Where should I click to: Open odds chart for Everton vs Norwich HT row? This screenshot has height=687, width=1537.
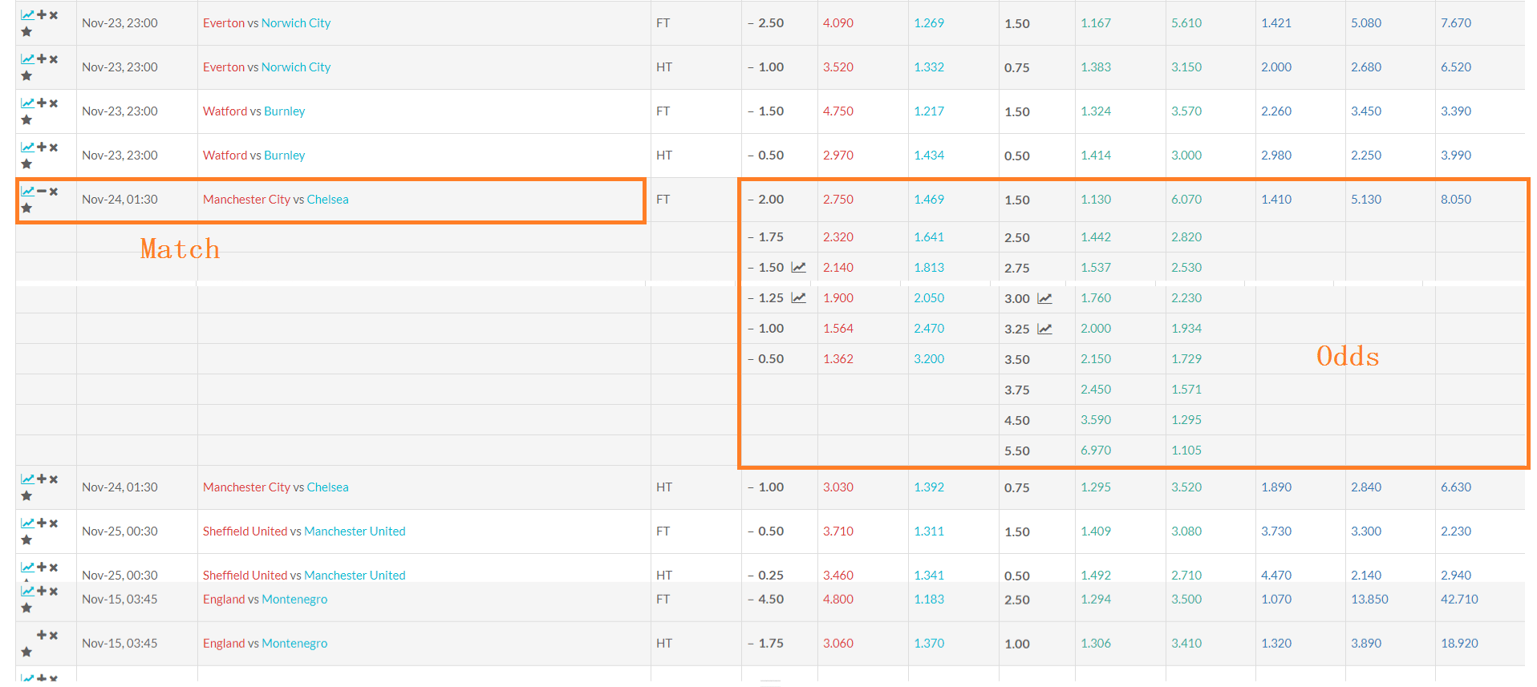[x=27, y=59]
